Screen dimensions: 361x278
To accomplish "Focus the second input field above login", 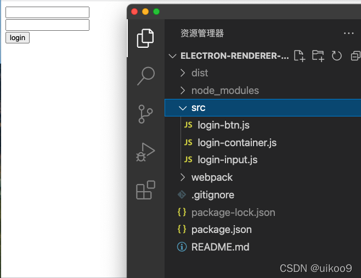I will (47, 25).
